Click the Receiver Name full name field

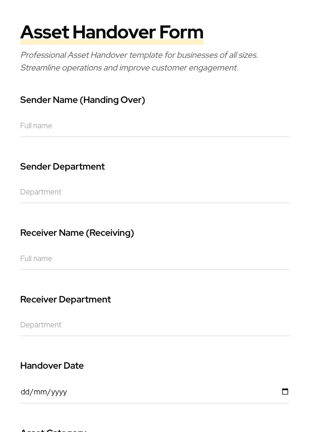point(155,259)
